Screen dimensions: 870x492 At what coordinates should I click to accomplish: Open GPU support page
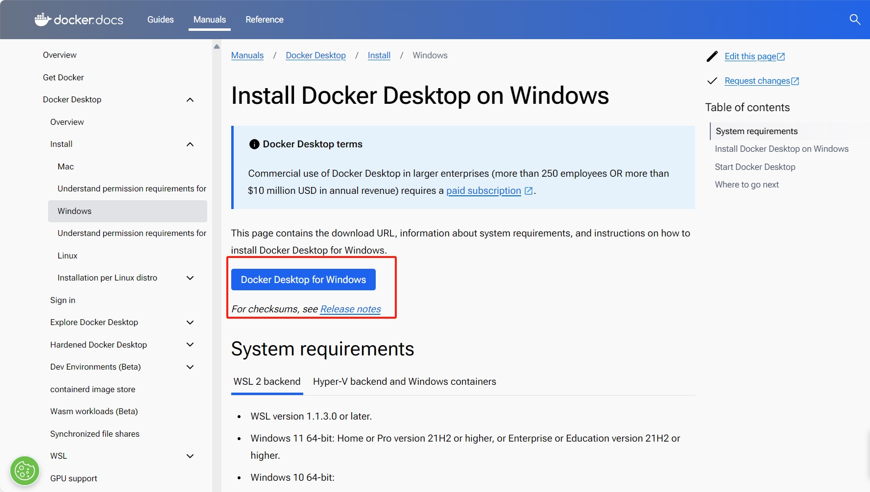73,478
